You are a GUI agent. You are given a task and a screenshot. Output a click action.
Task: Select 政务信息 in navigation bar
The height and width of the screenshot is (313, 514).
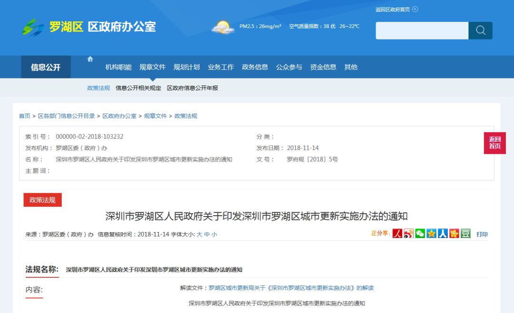pos(255,67)
